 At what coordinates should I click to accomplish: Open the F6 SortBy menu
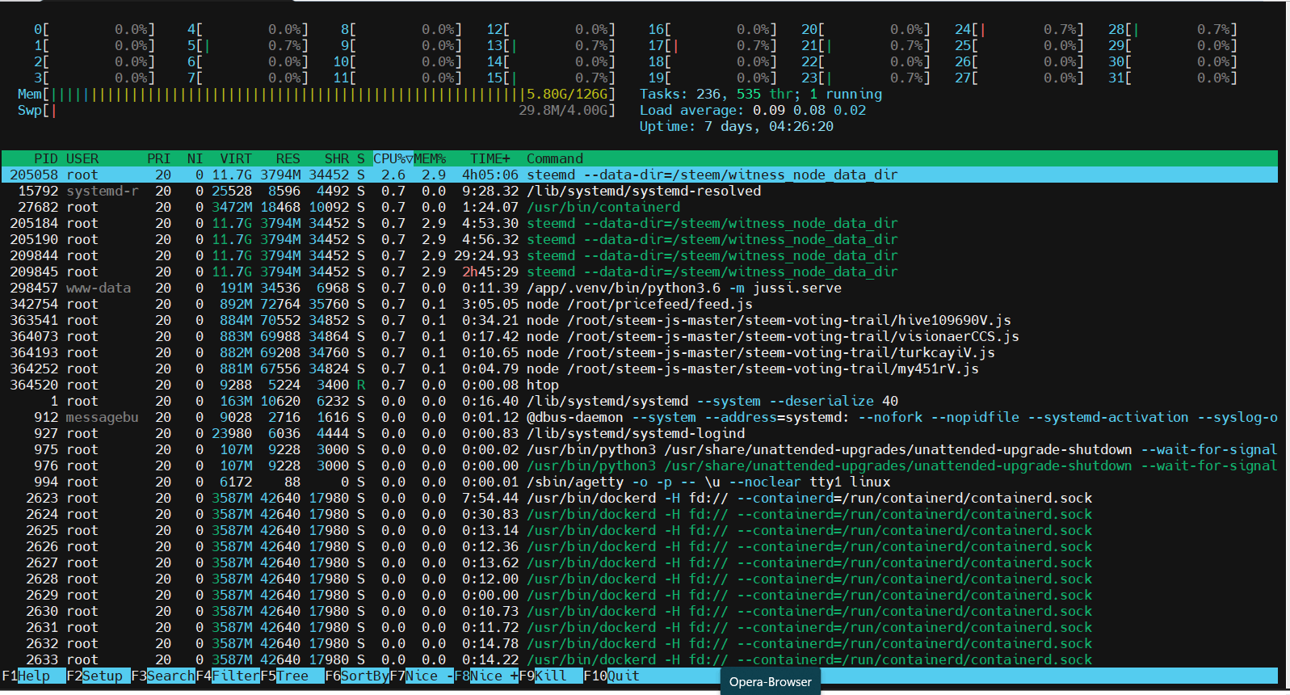[x=357, y=676]
